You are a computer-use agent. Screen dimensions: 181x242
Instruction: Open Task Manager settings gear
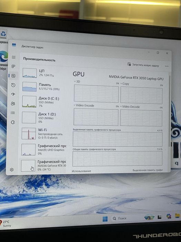11,170
